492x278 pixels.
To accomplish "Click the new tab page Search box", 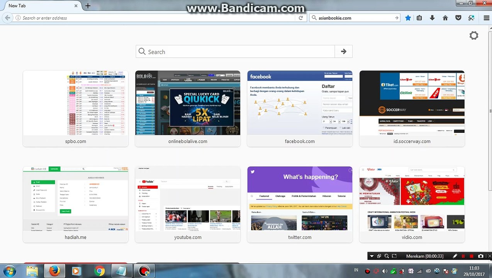I will pyautogui.click(x=235, y=52).
